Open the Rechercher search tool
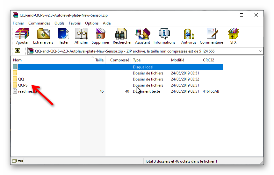 click(x=122, y=36)
